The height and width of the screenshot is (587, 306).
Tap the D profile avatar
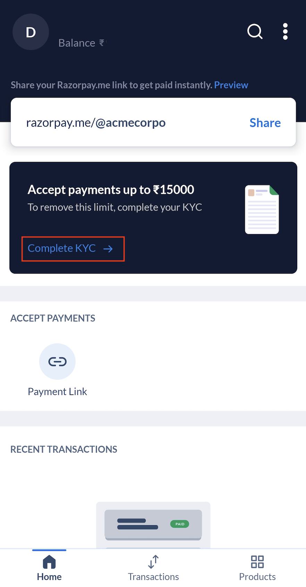(x=31, y=32)
